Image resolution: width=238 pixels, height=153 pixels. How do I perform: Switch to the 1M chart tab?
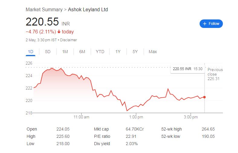tap(65, 52)
